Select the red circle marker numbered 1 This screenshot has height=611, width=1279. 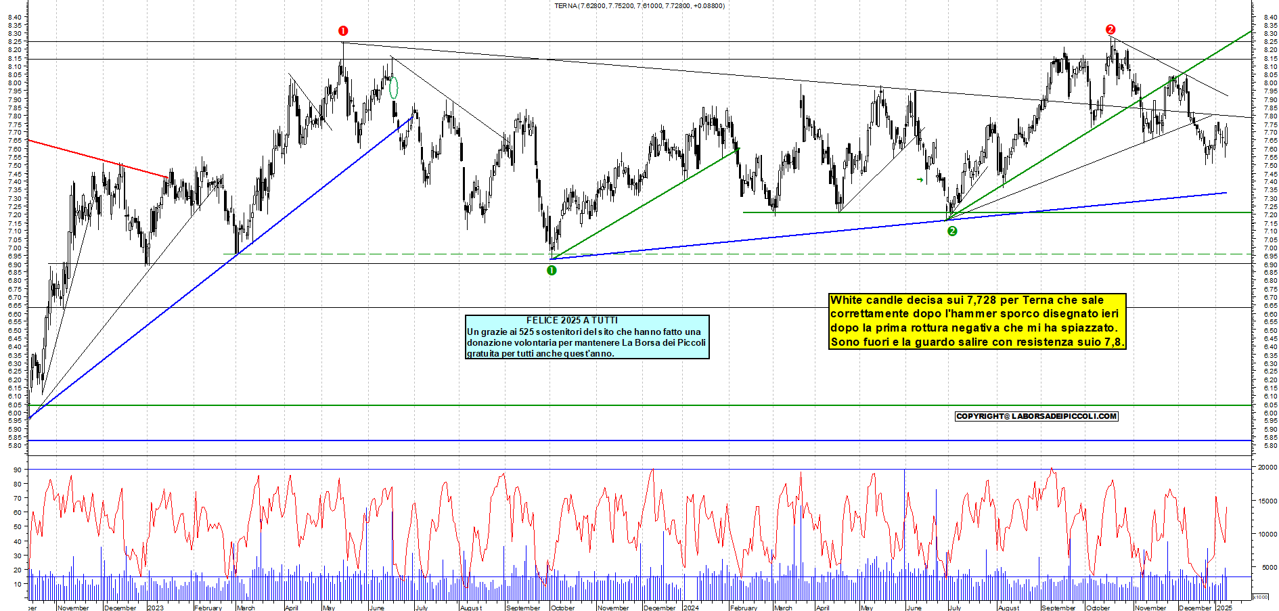[343, 30]
